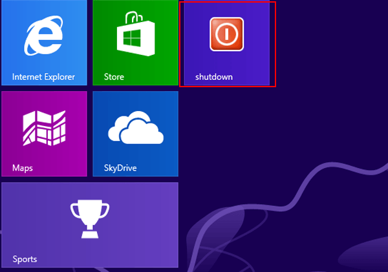Screen dimensions: 388x272
Task: Click the shutdown tile
Action: (x=227, y=43)
